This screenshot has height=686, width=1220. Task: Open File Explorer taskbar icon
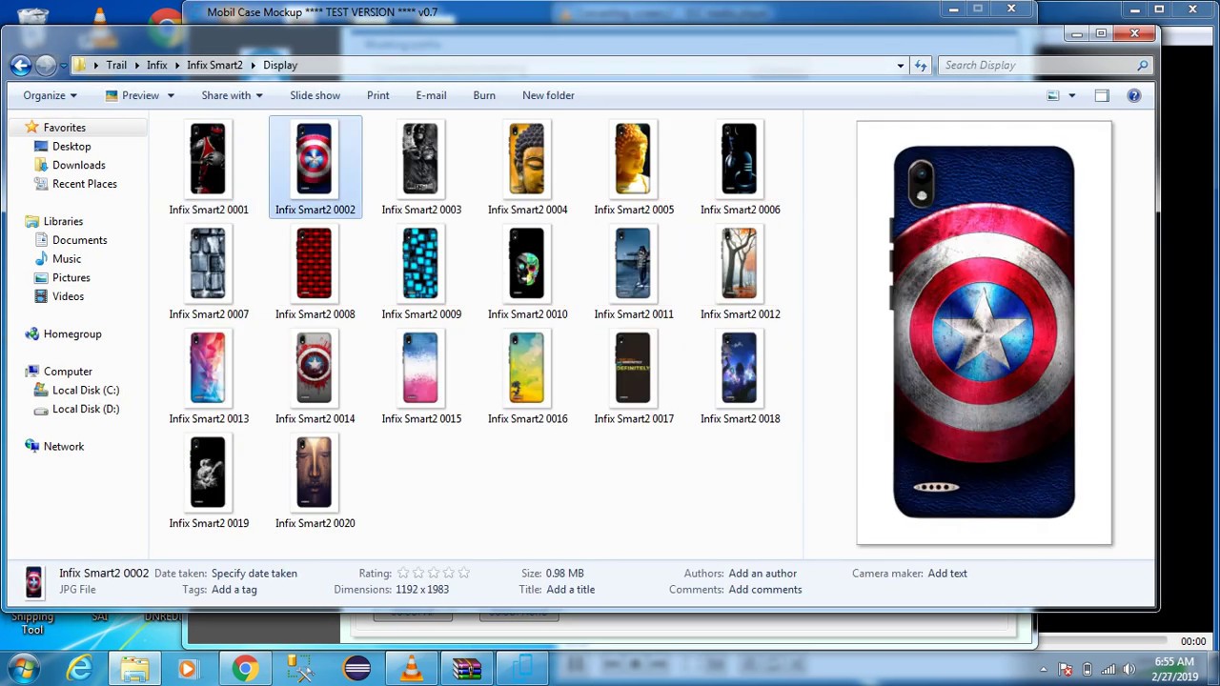coord(134,669)
